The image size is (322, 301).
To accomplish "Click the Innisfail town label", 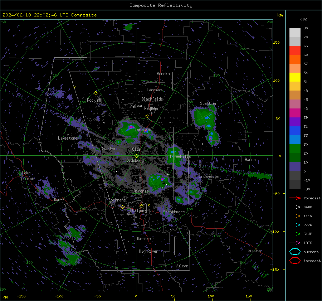I will click(144, 130).
